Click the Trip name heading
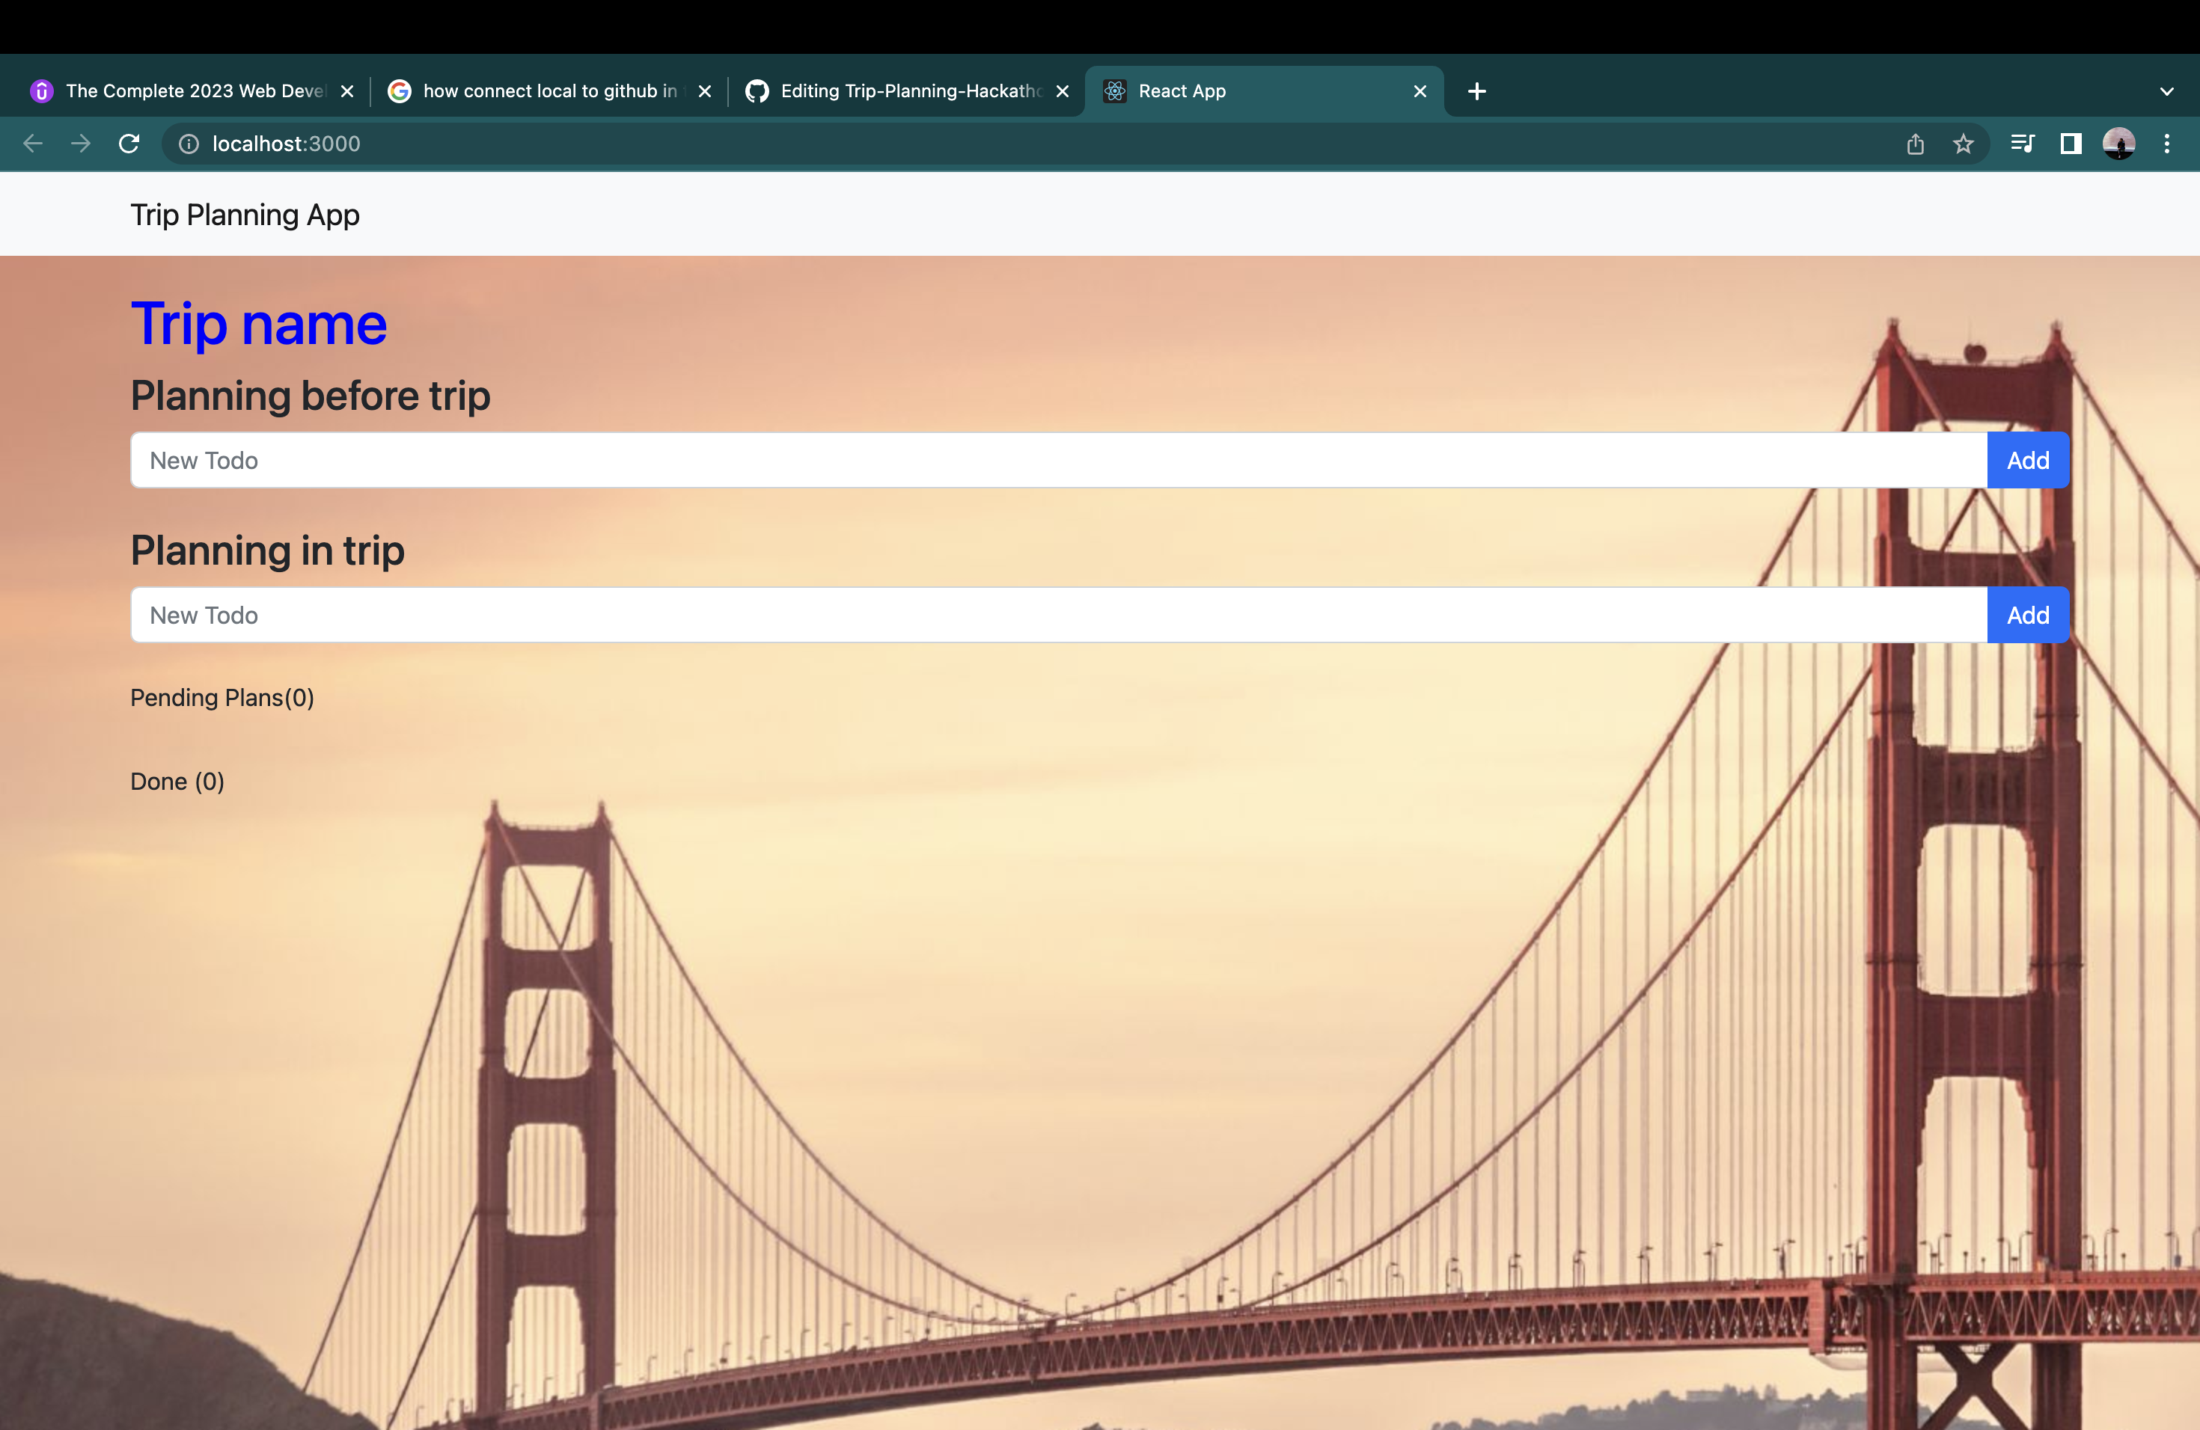This screenshot has width=2200, height=1430. (x=259, y=325)
